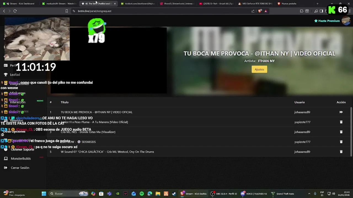Switch to the Or Nah - Anuel AA YouTube tab
The width and height of the screenshot is (353, 198).
click(x=216, y=4)
